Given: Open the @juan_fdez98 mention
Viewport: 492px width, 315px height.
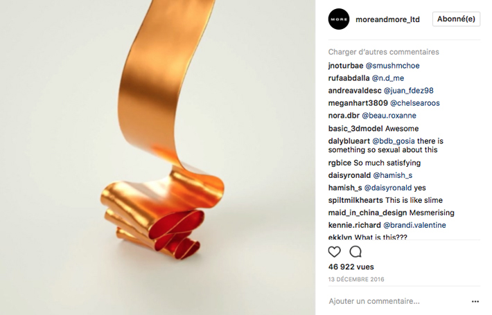Looking at the screenshot, I should (x=409, y=91).
